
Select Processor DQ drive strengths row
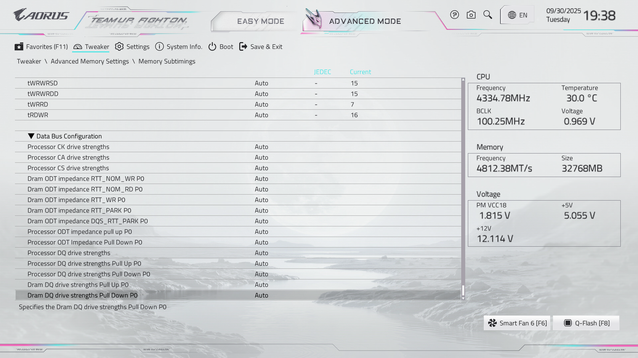pos(69,253)
